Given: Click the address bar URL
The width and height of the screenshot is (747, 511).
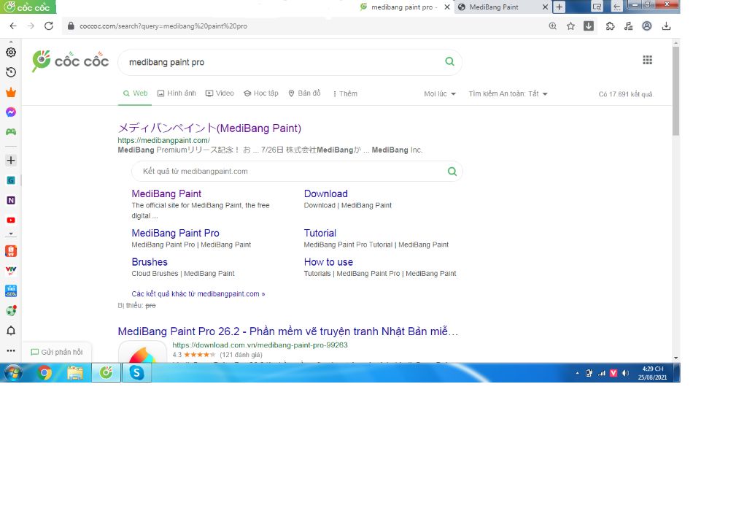Looking at the screenshot, I should click(163, 26).
